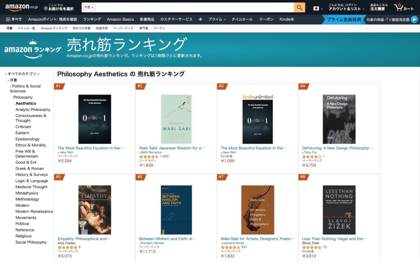Image resolution: width=420 pixels, height=262 pixels.
Task: Click the Amazon.co.jp logo
Action: pos(22,7)
